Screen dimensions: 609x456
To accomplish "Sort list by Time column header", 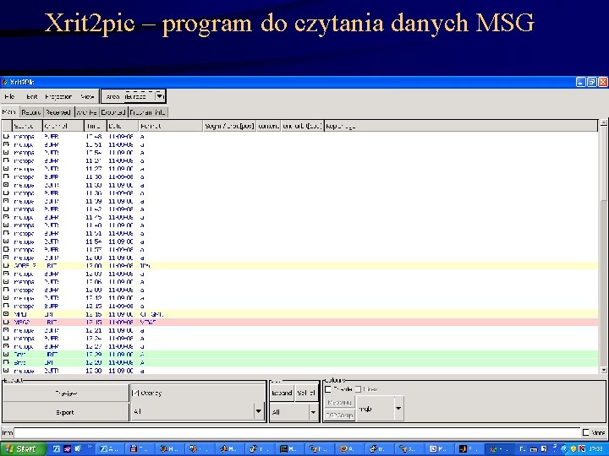I will [95, 126].
